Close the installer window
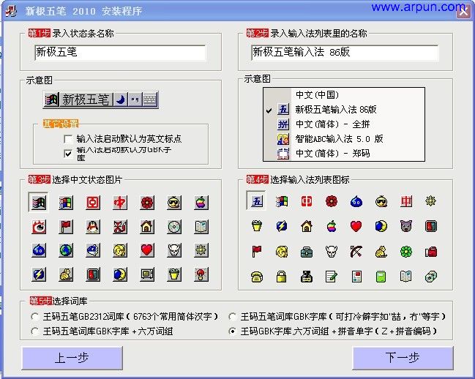475x379 pixels. click(x=463, y=12)
